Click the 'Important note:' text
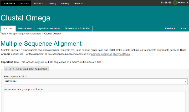The image size is (189, 112). click(10, 62)
